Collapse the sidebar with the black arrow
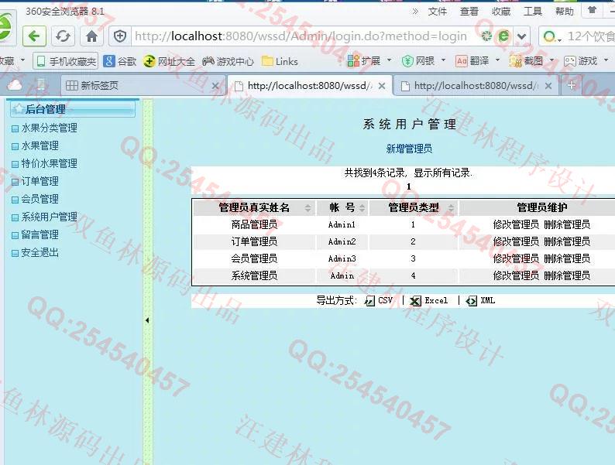Viewport: 615px width, 465px height. pyautogui.click(x=147, y=320)
